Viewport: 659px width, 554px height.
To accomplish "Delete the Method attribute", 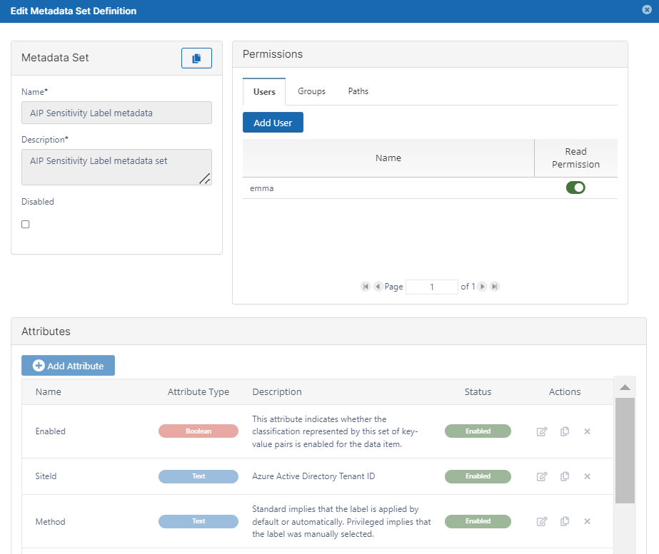I will tap(588, 521).
